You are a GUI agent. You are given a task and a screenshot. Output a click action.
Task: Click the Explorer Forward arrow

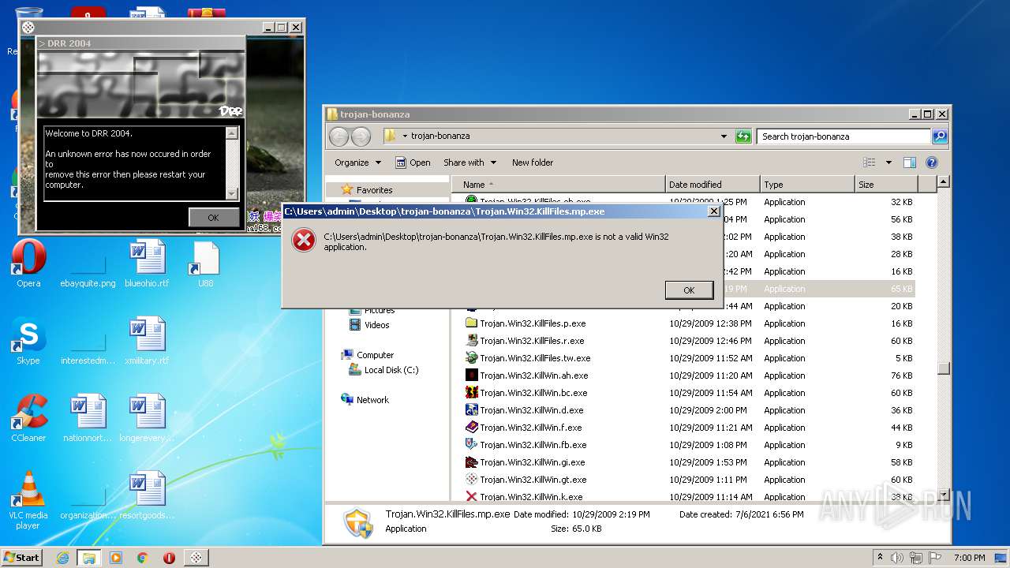[361, 136]
